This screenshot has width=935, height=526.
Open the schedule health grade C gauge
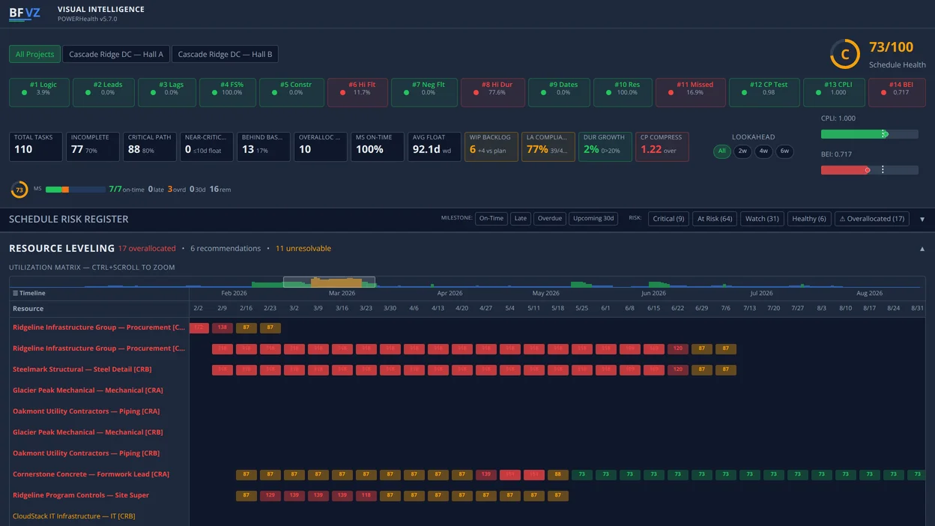(x=844, y=54)
